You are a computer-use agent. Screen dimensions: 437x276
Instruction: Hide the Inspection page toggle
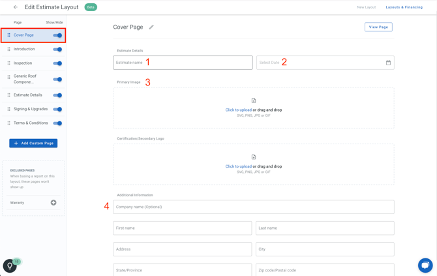[57, 63]
